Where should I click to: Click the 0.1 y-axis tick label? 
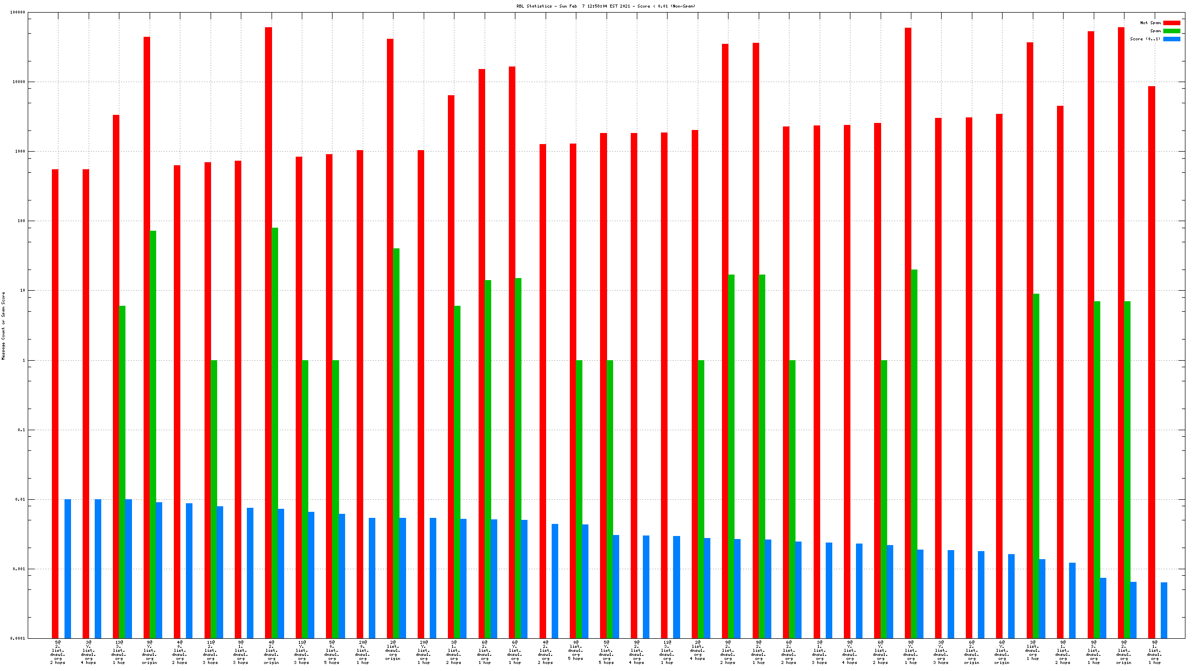click(21, 430)
